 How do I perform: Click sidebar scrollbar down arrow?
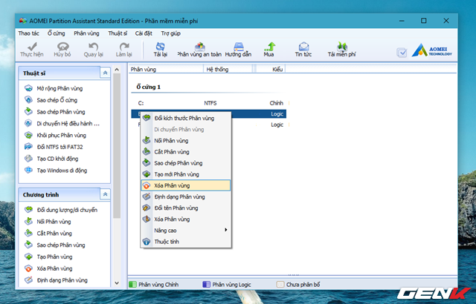click(x=117, y=283)
